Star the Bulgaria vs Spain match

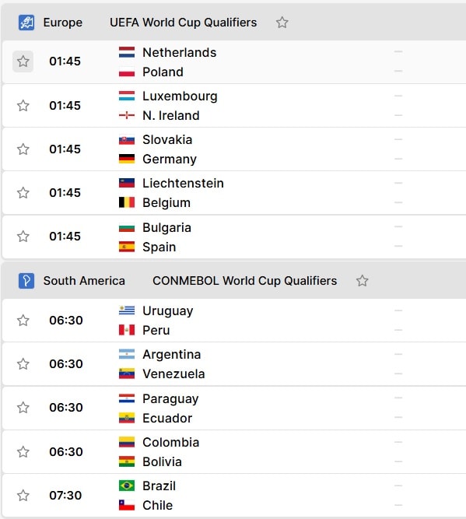pyautogui.click(x=23, y=237)
